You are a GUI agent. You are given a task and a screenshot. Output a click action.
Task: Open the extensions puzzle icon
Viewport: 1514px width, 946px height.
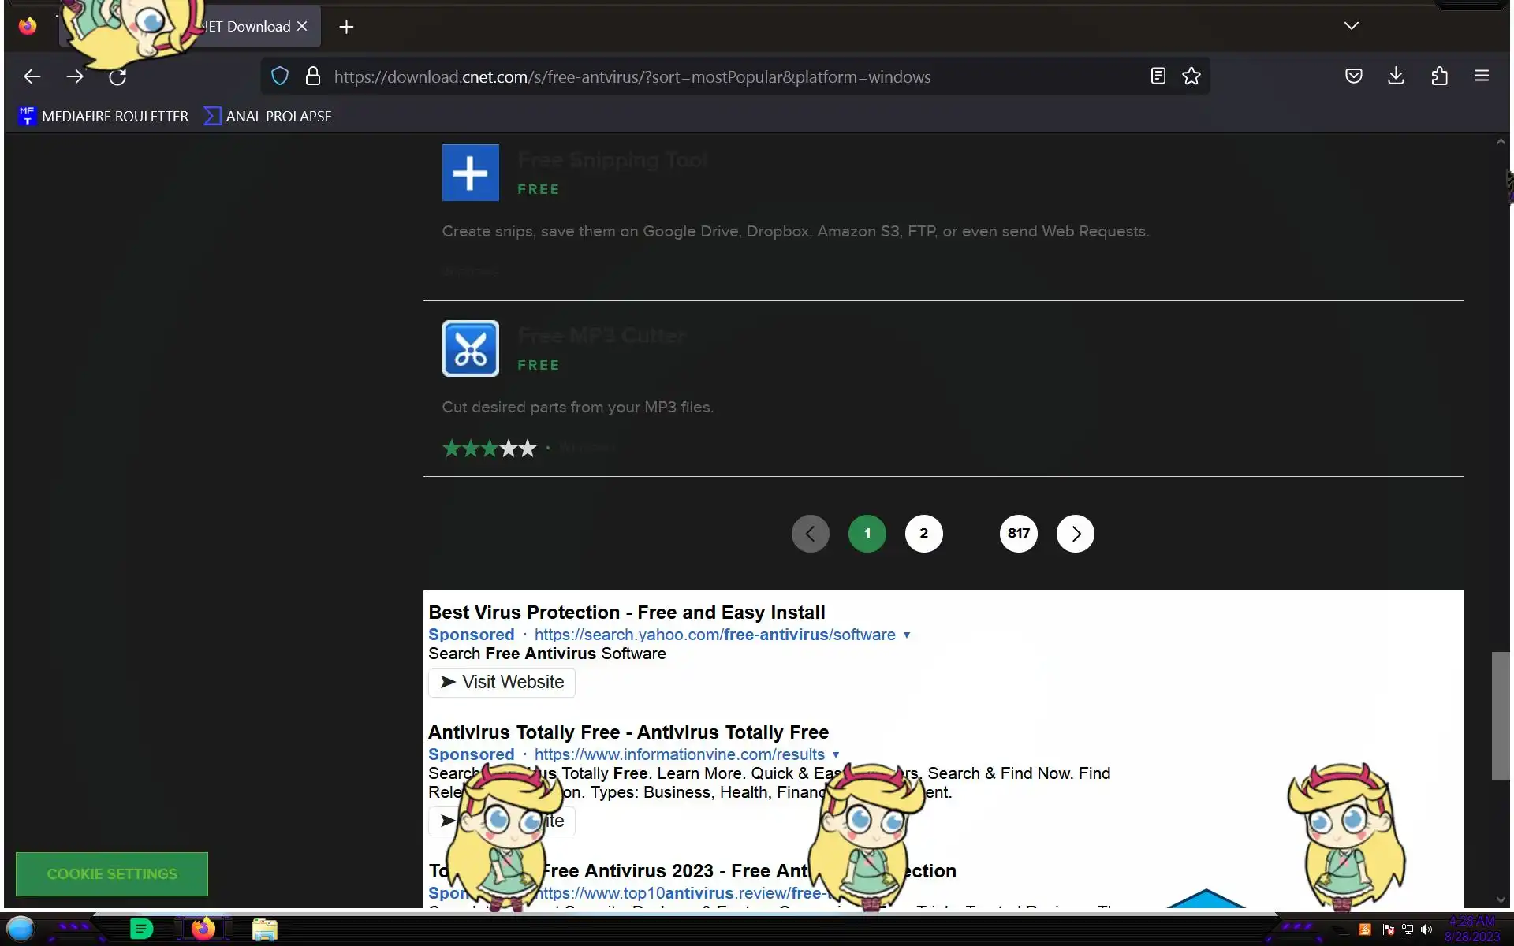coord(1439,76)
